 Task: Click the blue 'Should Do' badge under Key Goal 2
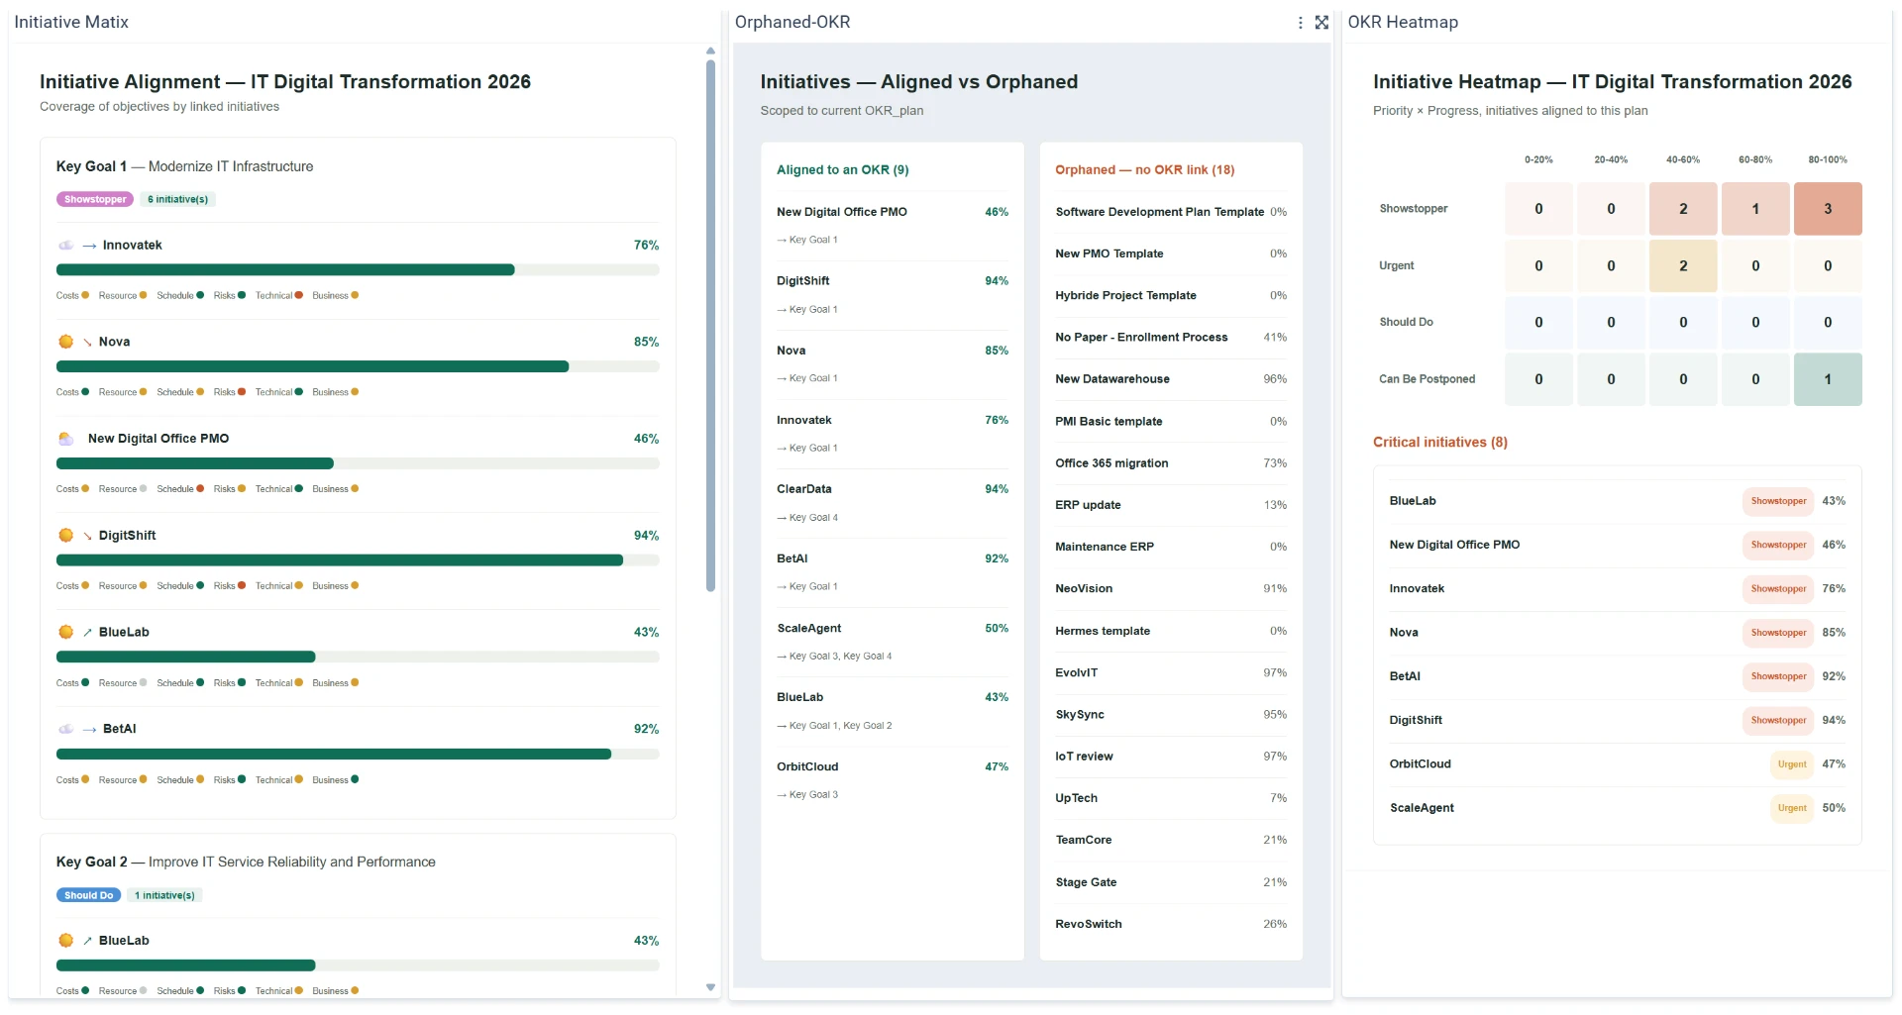pos(88,895)
